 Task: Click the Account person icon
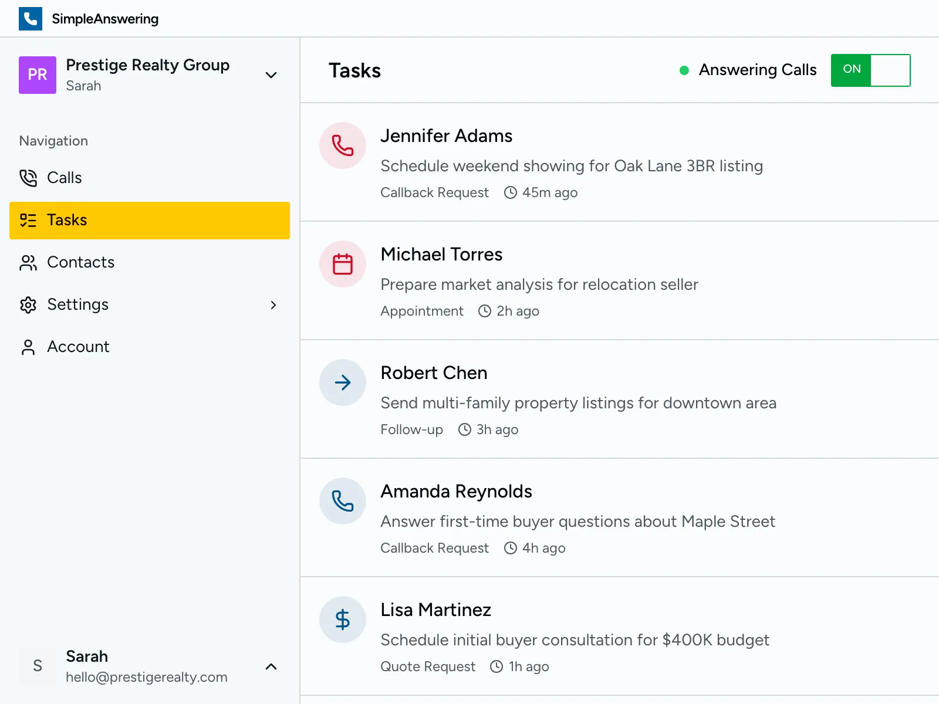(28, 347)
